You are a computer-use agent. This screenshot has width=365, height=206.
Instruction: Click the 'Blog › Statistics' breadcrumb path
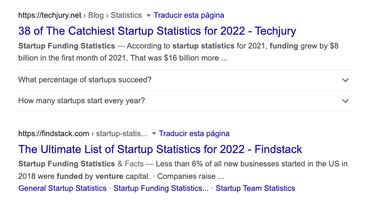[115, 16]
